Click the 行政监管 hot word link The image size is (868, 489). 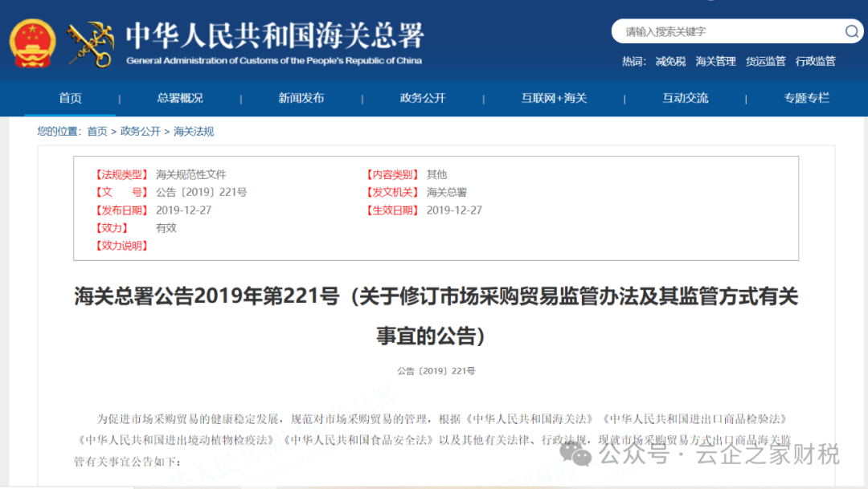pyautogui.click(x=816, y=61)
